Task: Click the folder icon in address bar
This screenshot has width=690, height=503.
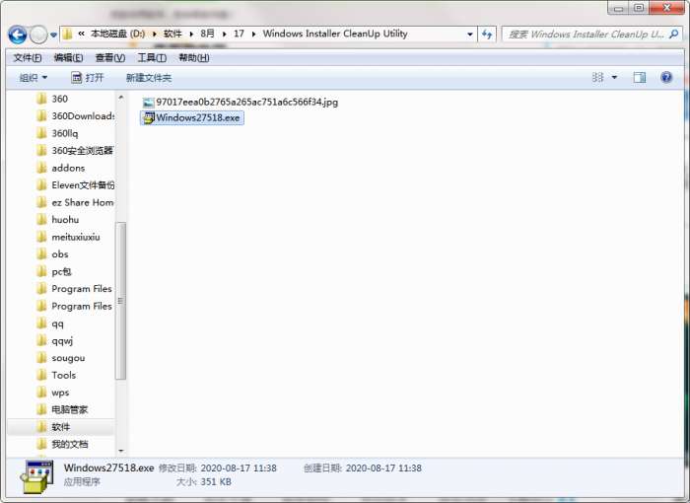Action: (67, 34)
